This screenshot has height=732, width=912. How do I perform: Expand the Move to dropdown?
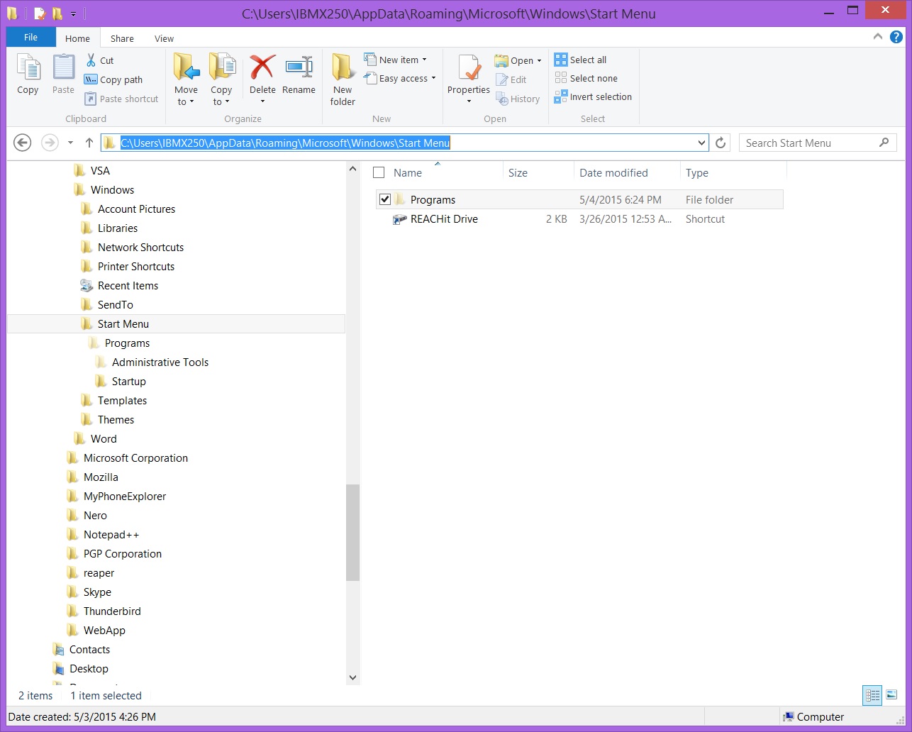pyautogui.click(x=186, y=101)
